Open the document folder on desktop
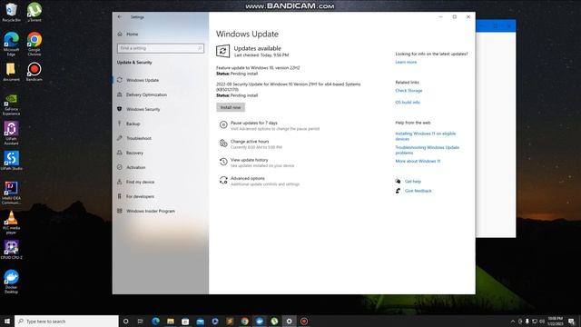 (x=11, y=72)
